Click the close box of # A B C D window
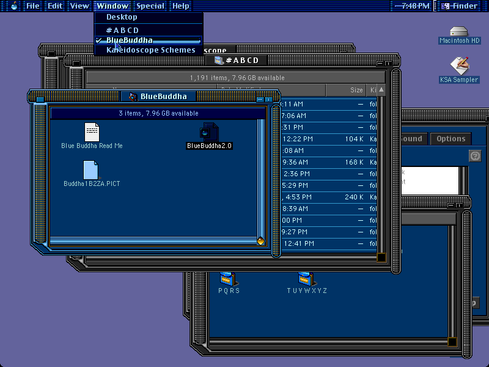Image resolution: width=489 pixels, height=367 pixels. (x=76, y=64)
